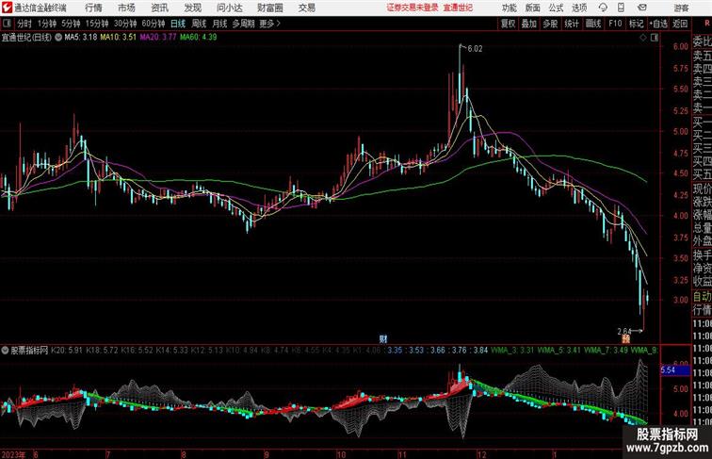Click the 游客 guest account label
The image size is (712, 459).
tap(681, 8)
